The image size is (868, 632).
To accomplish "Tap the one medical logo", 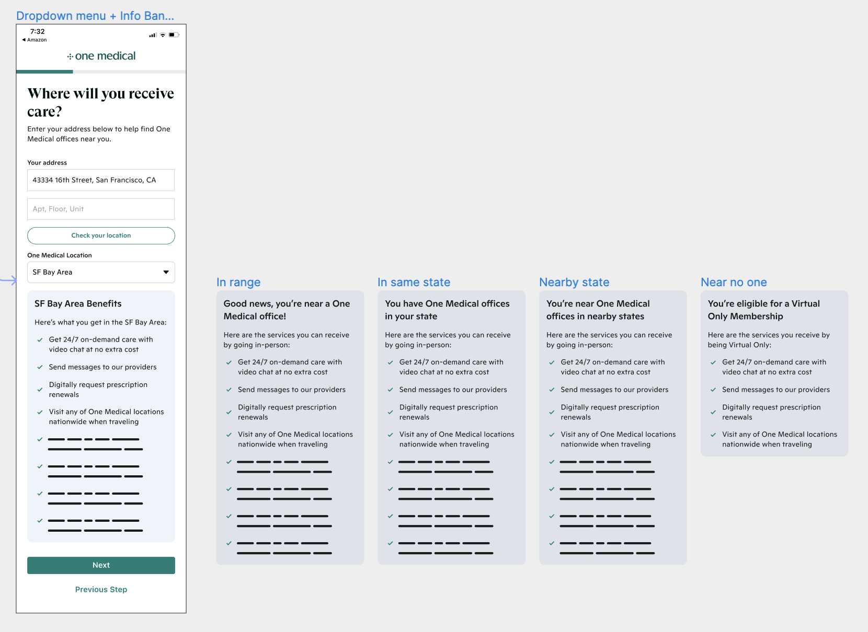I will point(101,56).
